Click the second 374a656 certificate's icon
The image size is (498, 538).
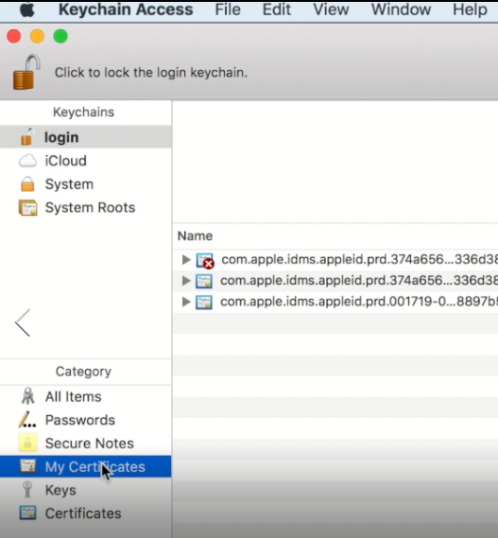pyautogui.click(x=204, y=282)
